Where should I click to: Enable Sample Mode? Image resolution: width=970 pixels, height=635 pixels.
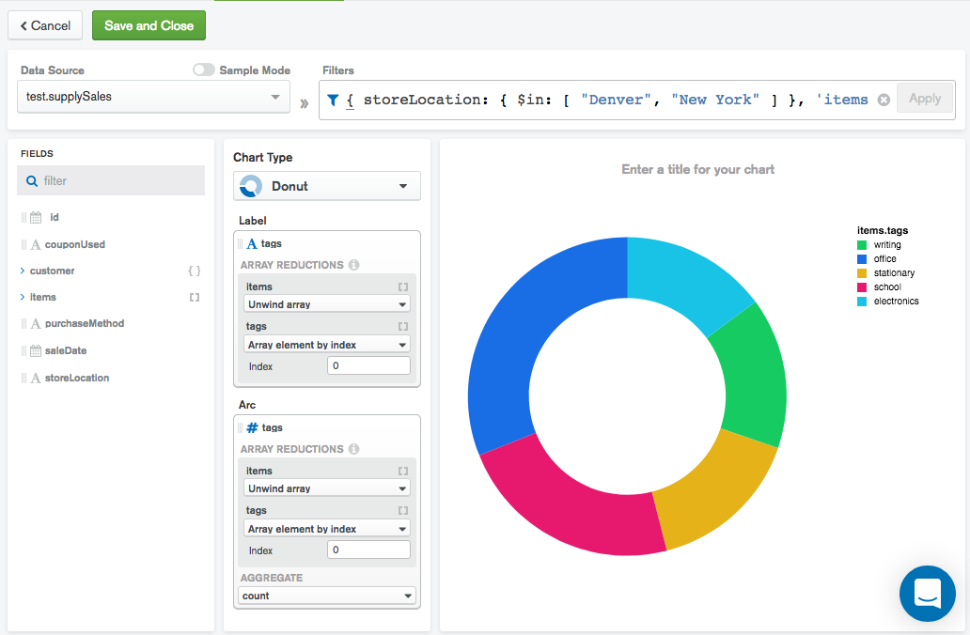click(x=204, y=70)
